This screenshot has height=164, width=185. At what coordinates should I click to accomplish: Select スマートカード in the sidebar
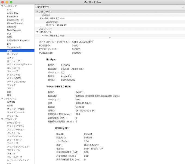click(x=14, y=140)
